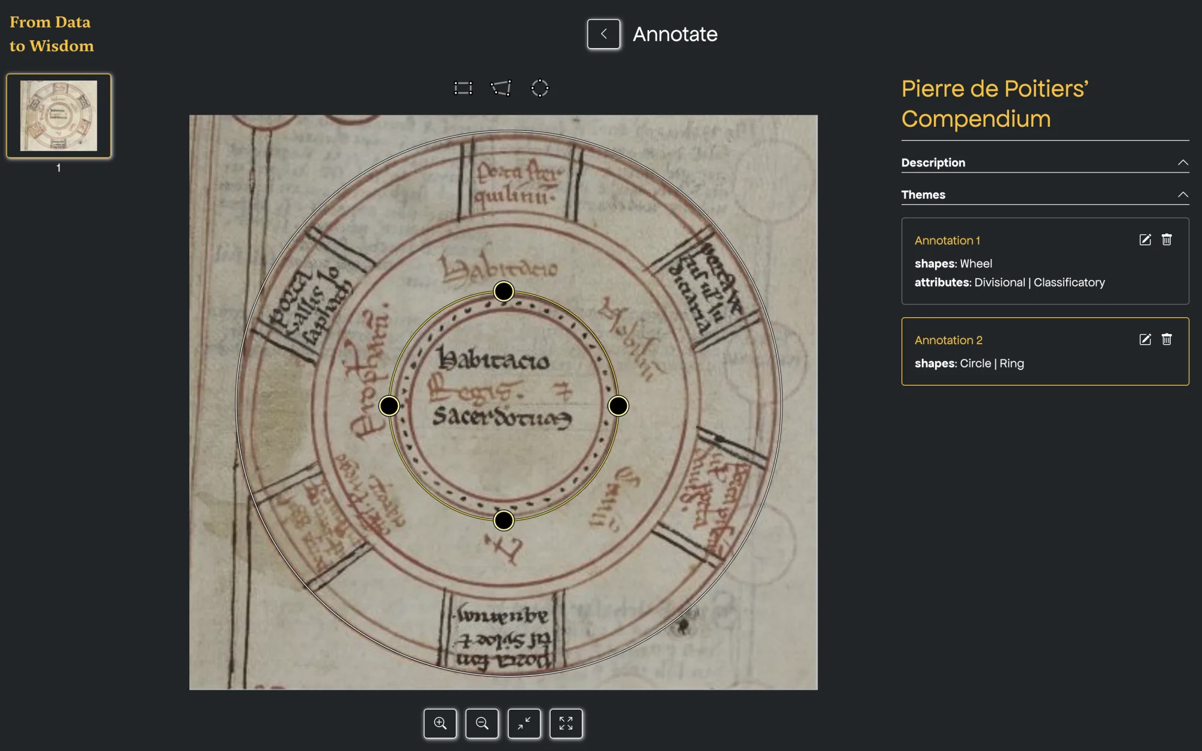
Task: Click the Themes section label
Action: (x=923, y=195)
